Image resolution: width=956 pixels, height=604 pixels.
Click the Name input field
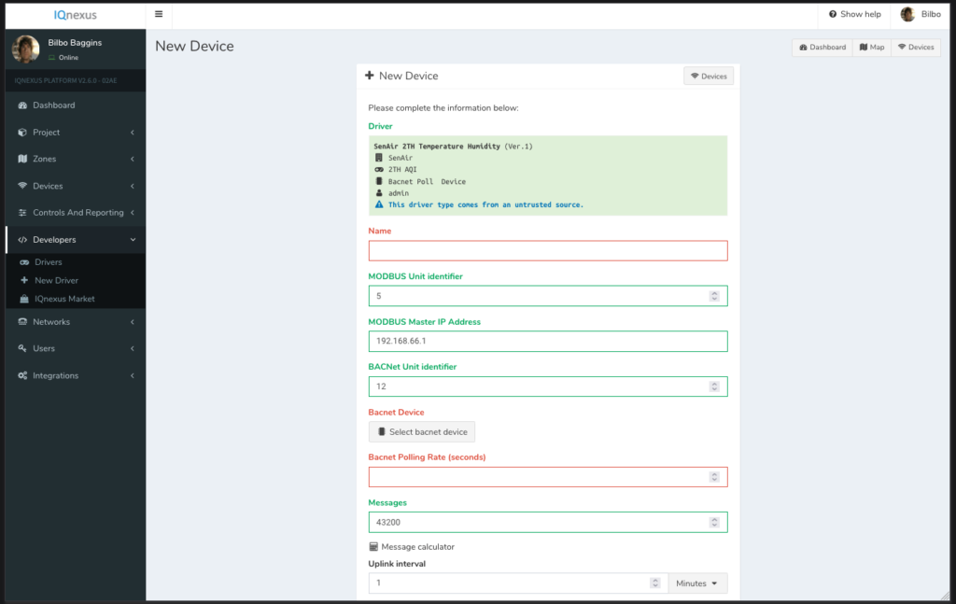pyautogui.click(x=548, y=250)
